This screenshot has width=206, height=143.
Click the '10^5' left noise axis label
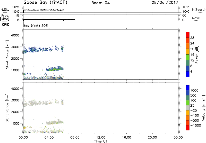click(16, 7)
